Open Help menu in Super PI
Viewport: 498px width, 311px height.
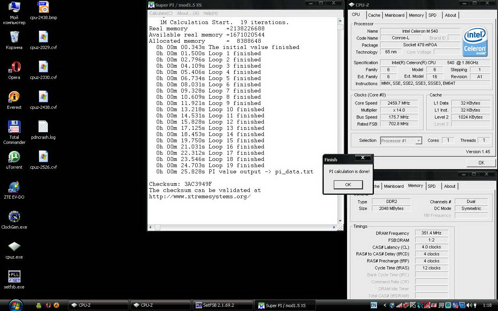[x=210, y=13]
